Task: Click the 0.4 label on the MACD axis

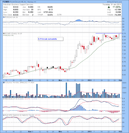Action: pos(124,98)
